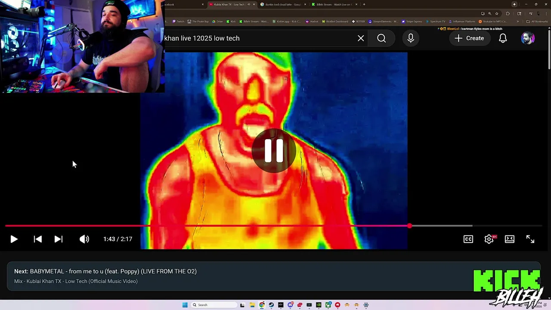Image resolution: width=551 pixels, height=310 pixels.
Task: Open the Xbox app from the taskbar
Action: pos(328,305)
